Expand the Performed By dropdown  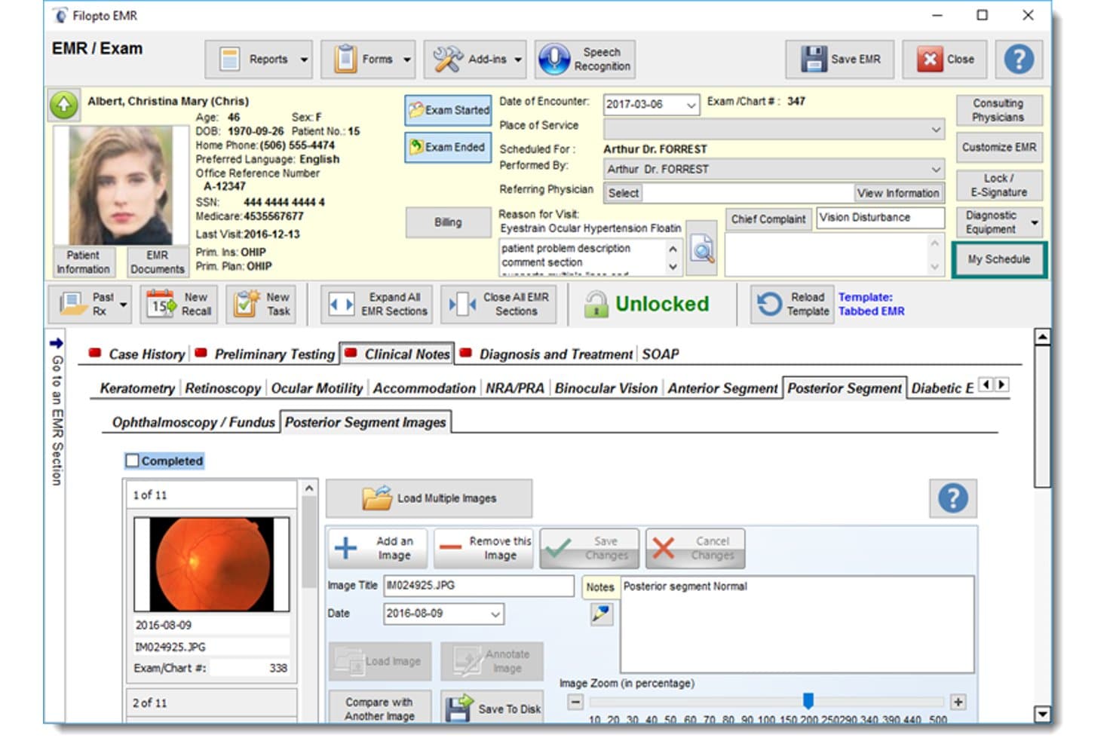coord(936,170)
